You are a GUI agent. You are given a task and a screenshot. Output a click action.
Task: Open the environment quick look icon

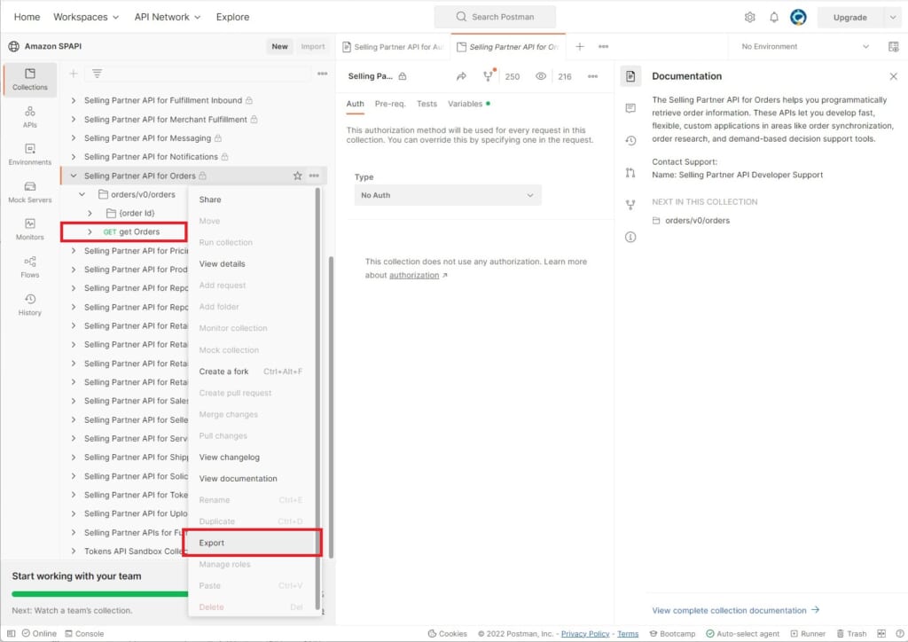894,46
